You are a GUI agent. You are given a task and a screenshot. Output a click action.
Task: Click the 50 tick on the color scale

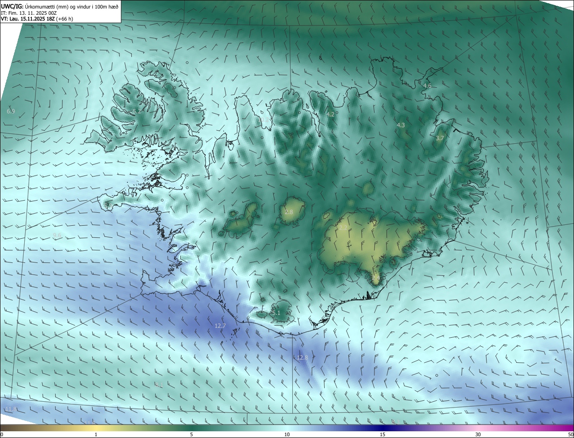(x=570, y=434)
